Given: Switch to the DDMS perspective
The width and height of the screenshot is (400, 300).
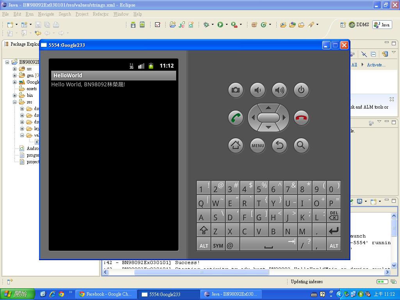Looking at the screenshot, I should click(x=359, y=25).
